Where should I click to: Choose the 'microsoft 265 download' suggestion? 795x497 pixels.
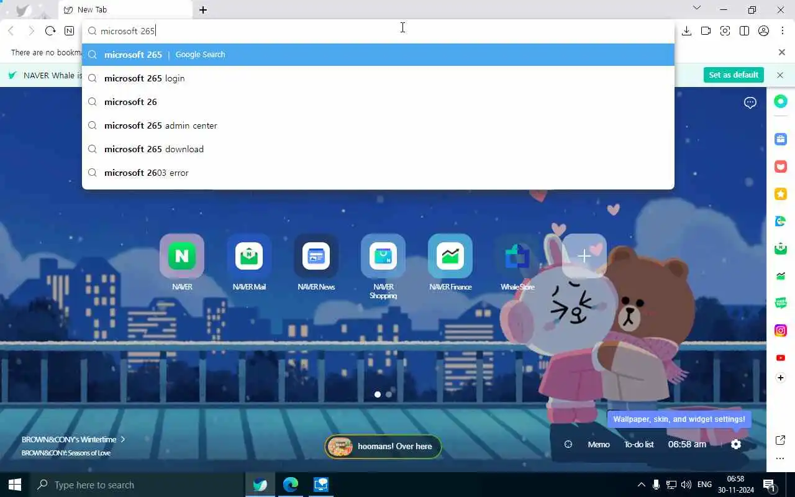coord(378,149)
